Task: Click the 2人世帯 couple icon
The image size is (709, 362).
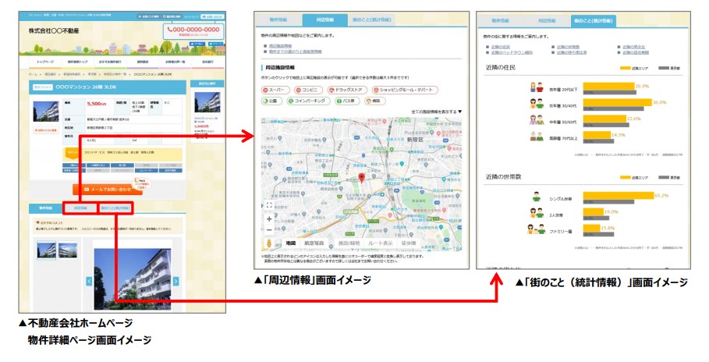Action: (537, 213)
